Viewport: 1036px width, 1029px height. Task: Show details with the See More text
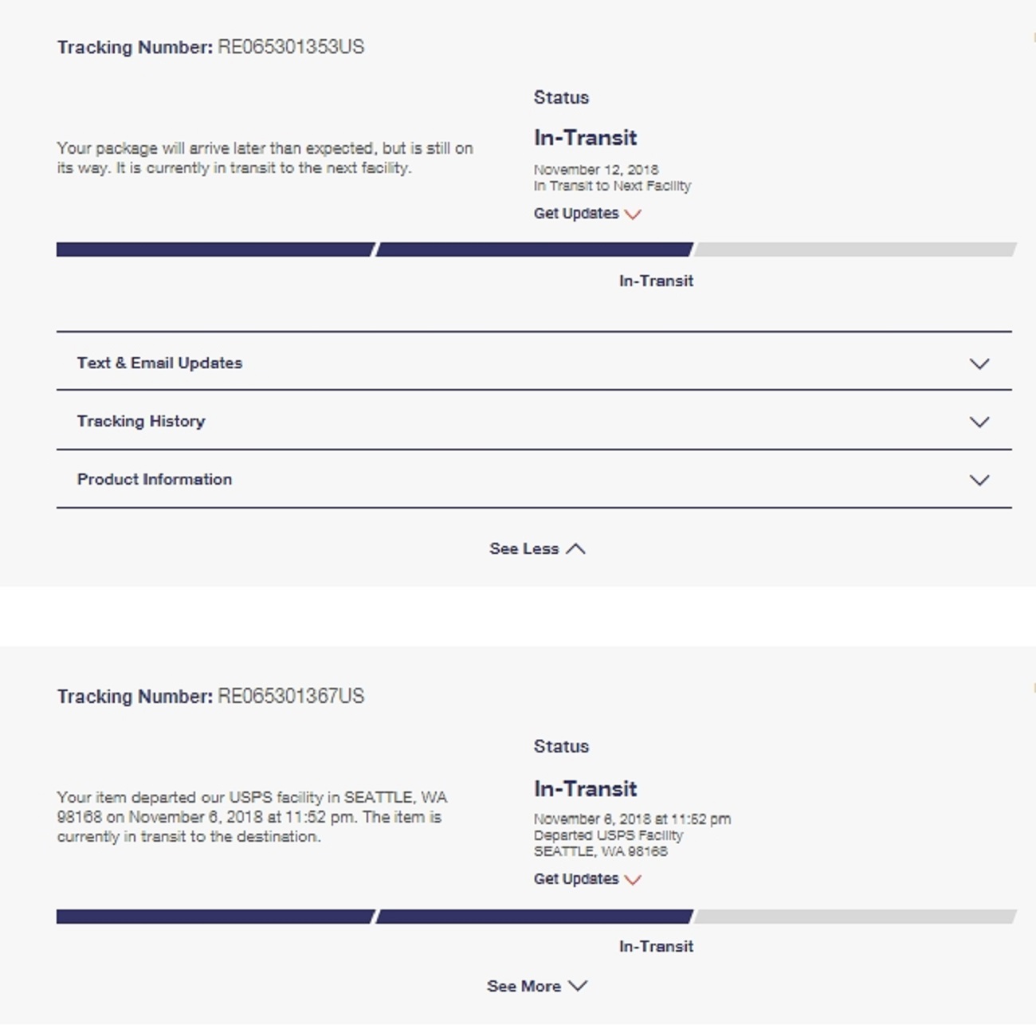click(x=524, y=986)
